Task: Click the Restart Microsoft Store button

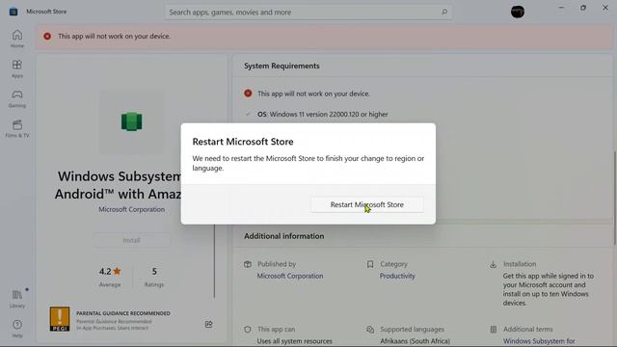Action: (366, 204)
